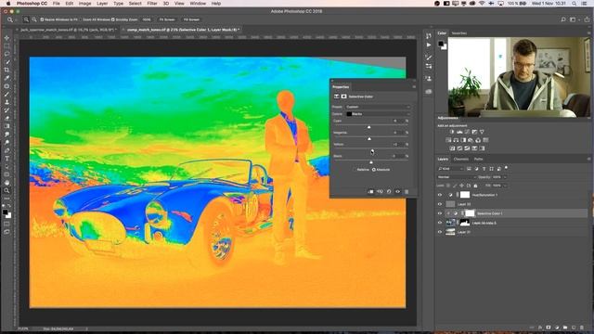Select the Hand tool

[x=6, y=183]
